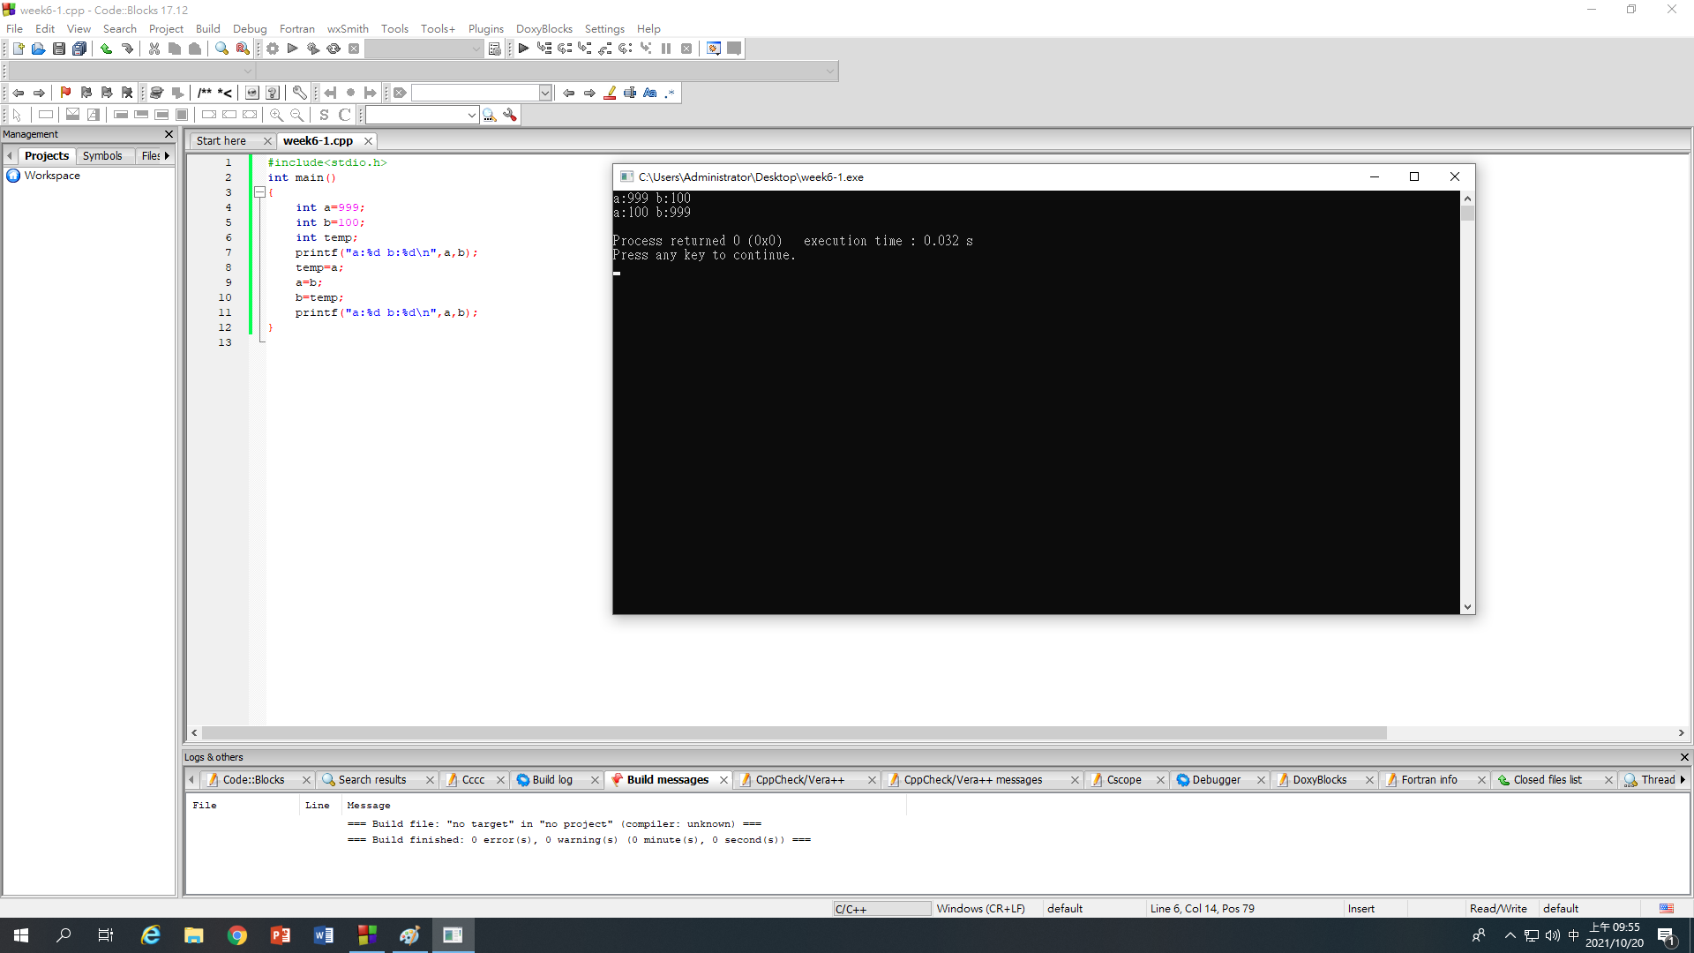Click the Build and run icon
This screenshot has height=953, width=1694.
click(x=312, y=49)
